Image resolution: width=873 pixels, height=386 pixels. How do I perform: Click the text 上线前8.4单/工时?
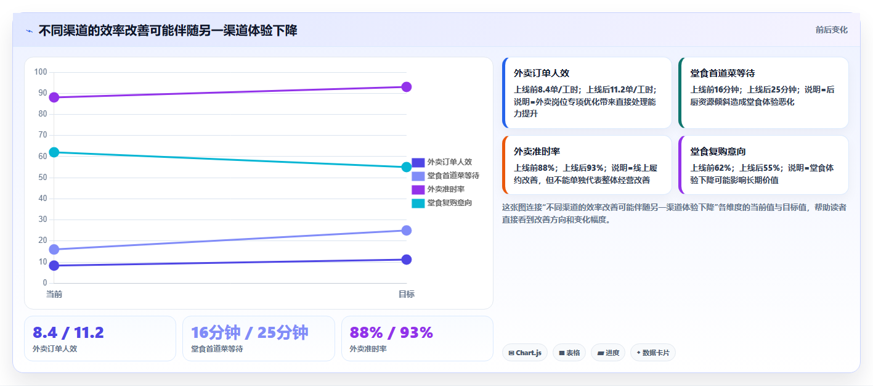coord(548,89)
